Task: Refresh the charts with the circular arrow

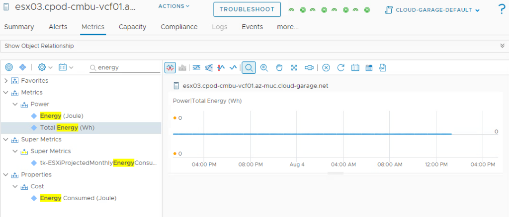Action: (340, 67)
